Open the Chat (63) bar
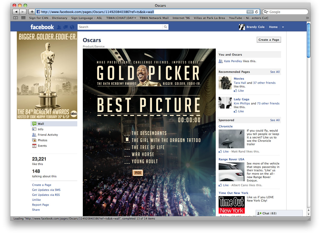Image resolution: width=321 pixels, height=235 pixels. 279,213
